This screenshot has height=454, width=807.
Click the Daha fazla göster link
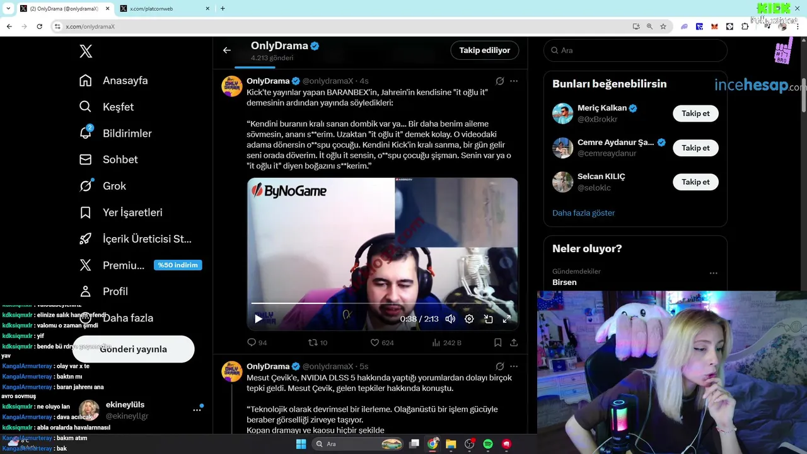pos(583,213)
